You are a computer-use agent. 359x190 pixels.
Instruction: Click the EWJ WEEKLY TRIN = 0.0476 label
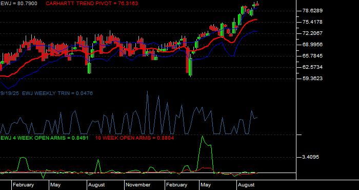click(x=57, y=93)
